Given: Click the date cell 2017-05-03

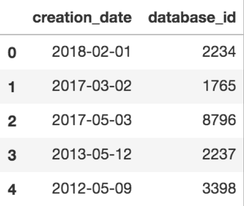Looking at the screenshot, I should (x=92, y=120).
